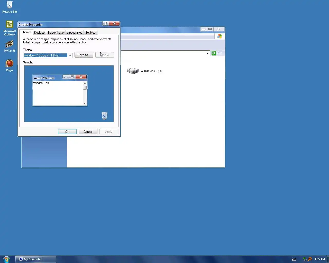Expand the address bar dropdown in My Computer
This screenshot has height=263, width=329.
click(x=207, y=53)
